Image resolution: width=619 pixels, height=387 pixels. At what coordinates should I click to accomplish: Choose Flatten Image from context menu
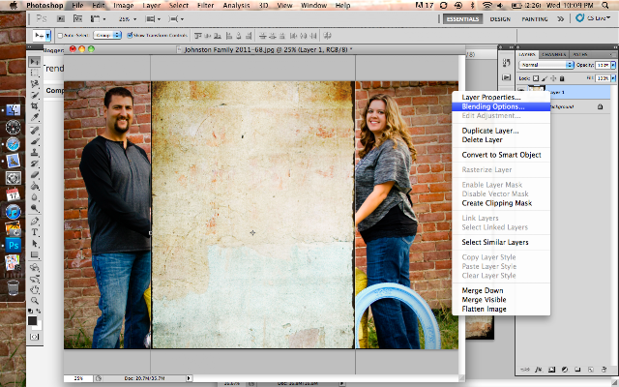pos(501,310)
